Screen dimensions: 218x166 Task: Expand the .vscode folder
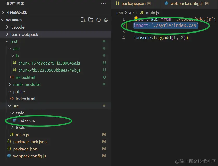pos(7,27)
